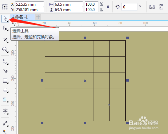Select the Rectangle tool
Screen dimensions: 168x134
point(5,81)
